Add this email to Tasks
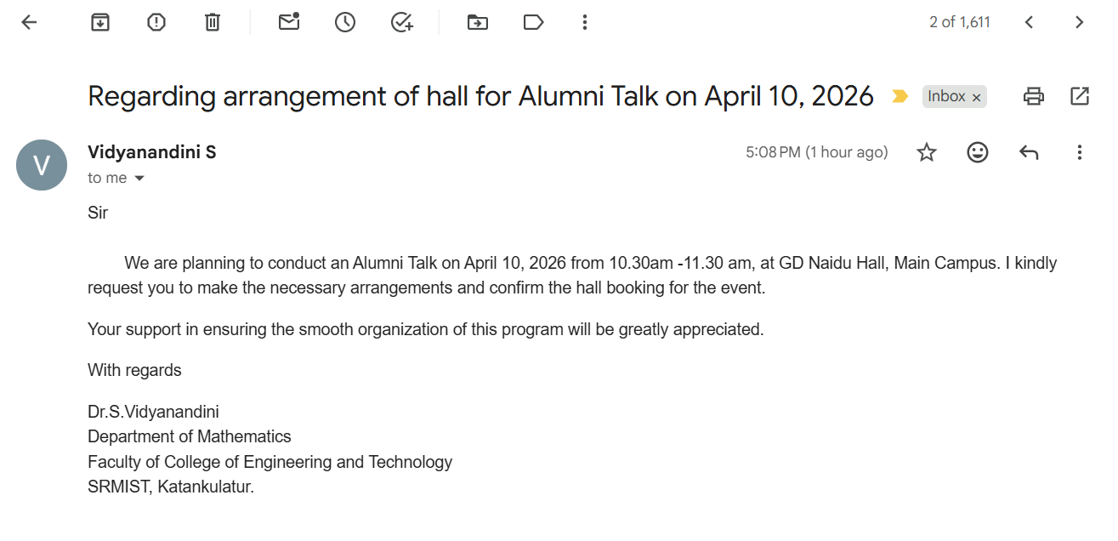This screenshot has height=541, width=1118. click(x=401, y=23)
